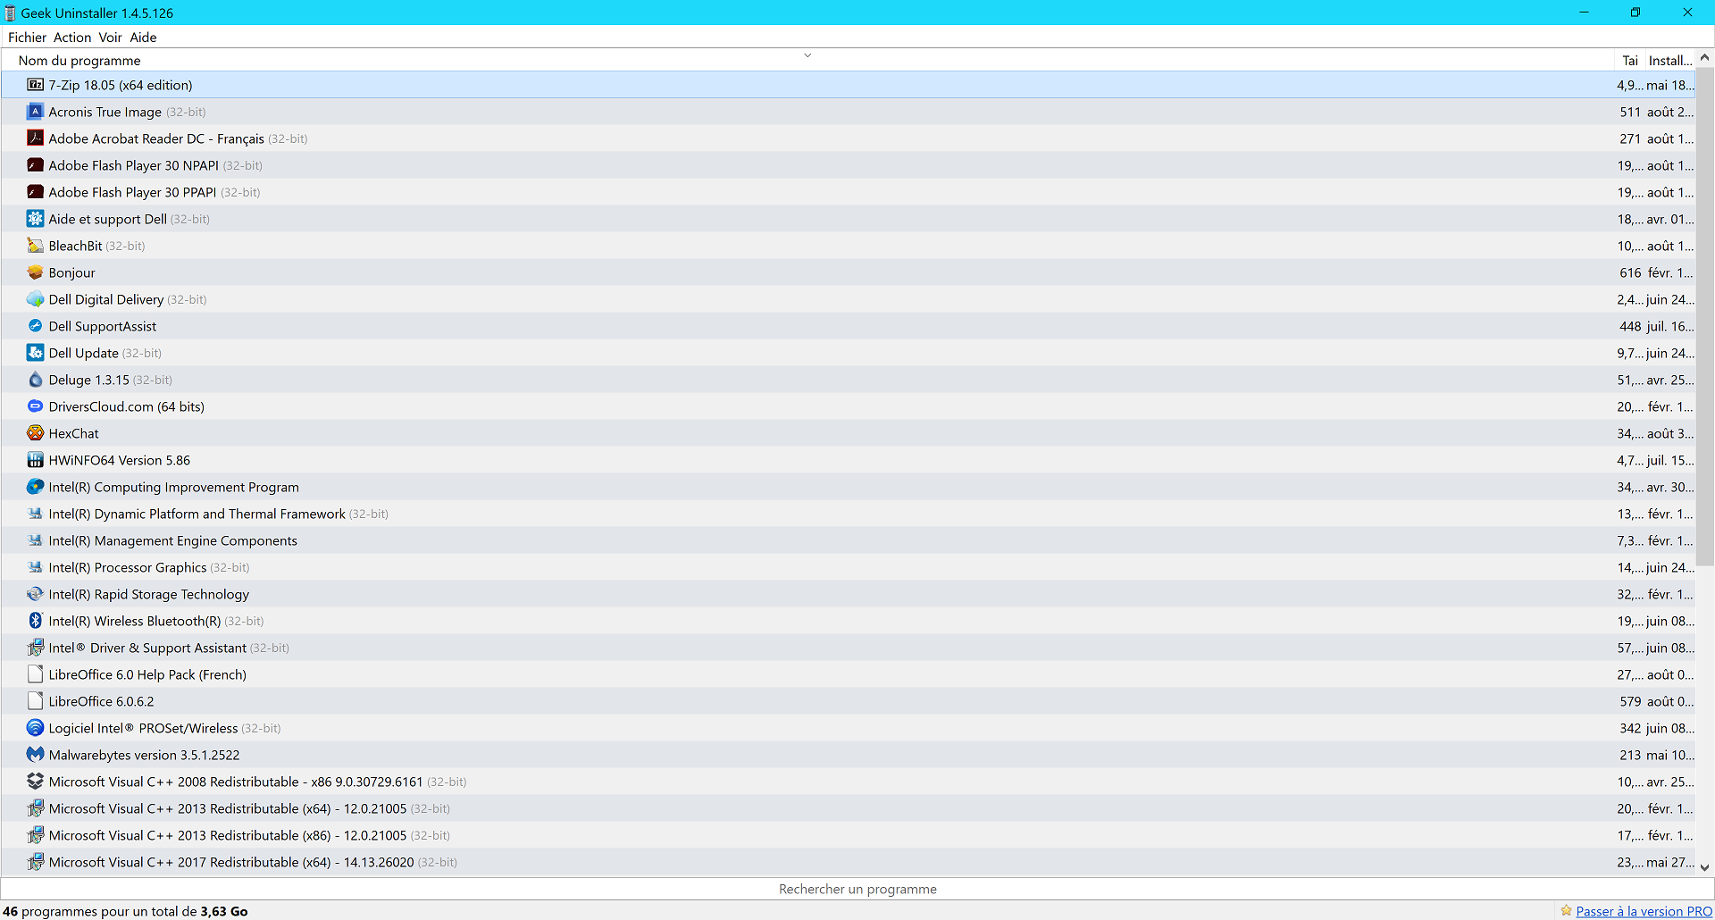Select Visual C++ 2013 Redistributable (x64) entry
Screen dimensions: 1715x920
[x=849, y=808]
